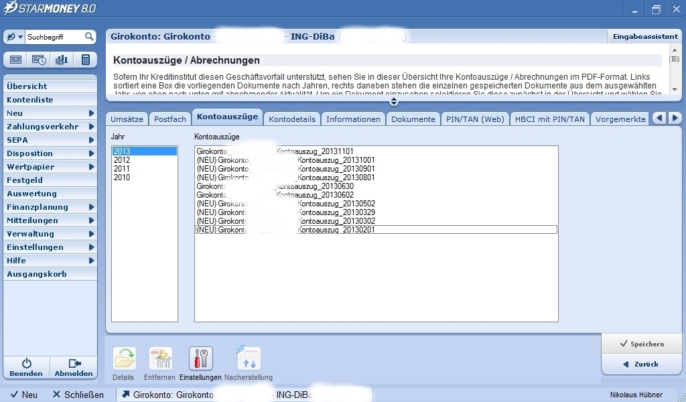The width and height of the screenshot is (686, 402).
Task: Expand the Disposition submenu arrow
Action: 91,153
